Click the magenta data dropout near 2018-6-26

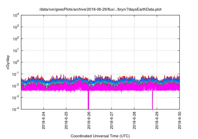[88, 100]
